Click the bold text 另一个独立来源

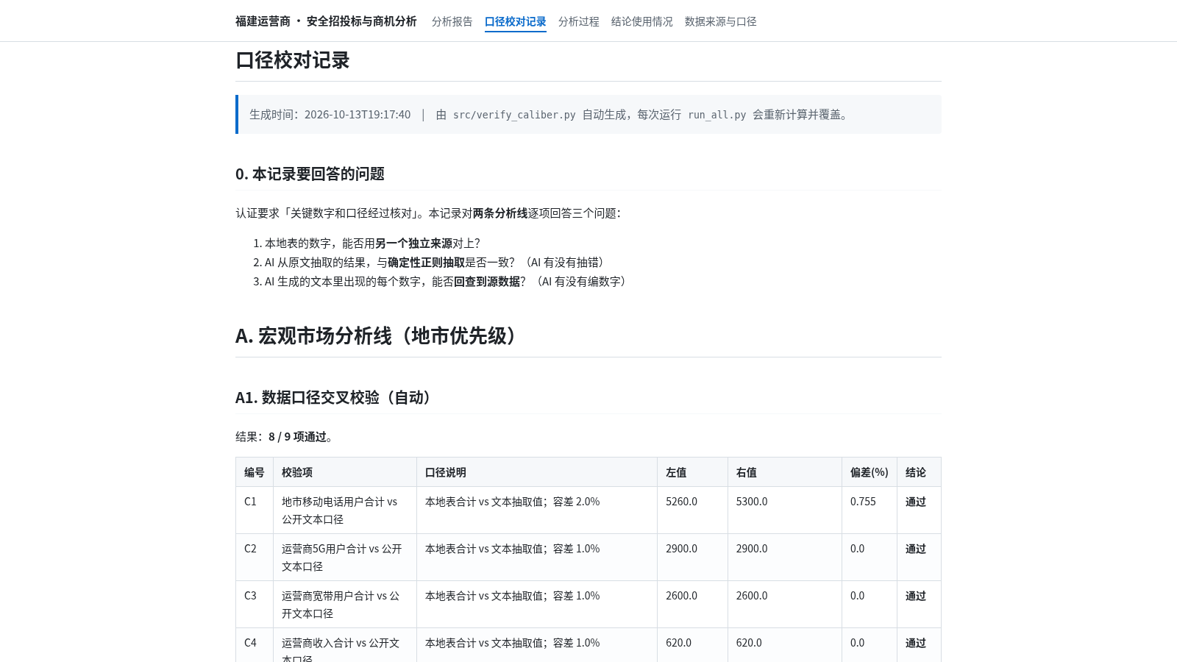(413, 243)
